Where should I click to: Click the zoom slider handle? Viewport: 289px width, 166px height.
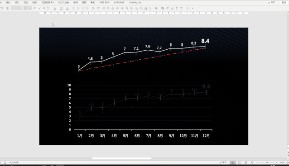[x=267, y=162]
